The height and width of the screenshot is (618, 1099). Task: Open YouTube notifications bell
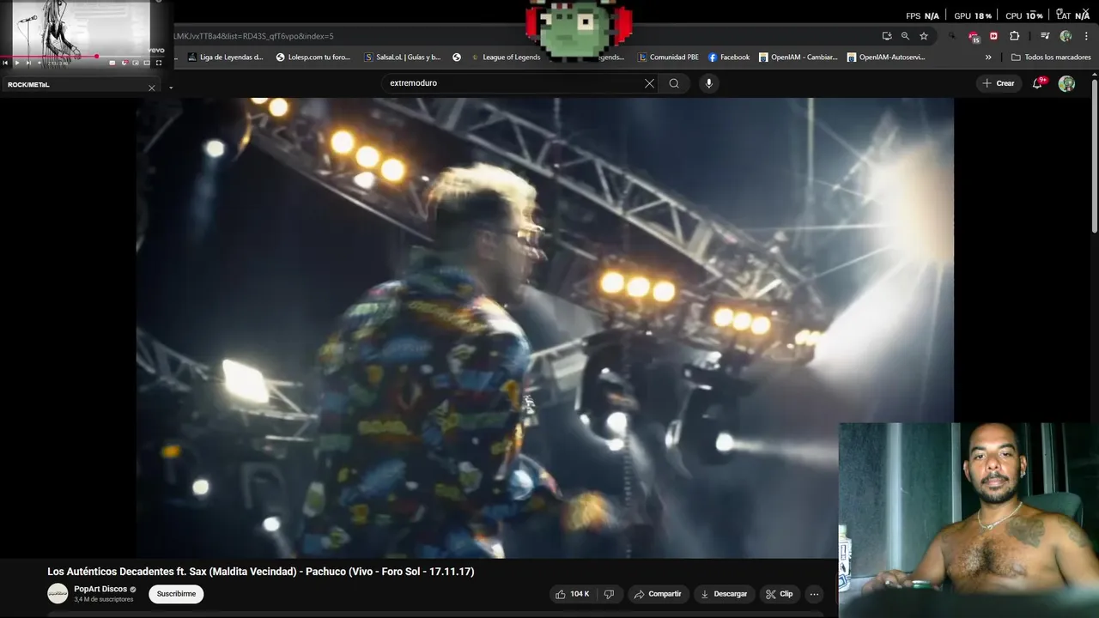(1037, 83)
